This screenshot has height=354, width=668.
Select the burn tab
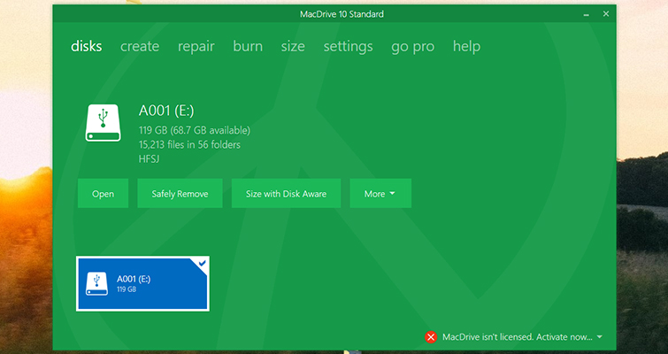248,46
